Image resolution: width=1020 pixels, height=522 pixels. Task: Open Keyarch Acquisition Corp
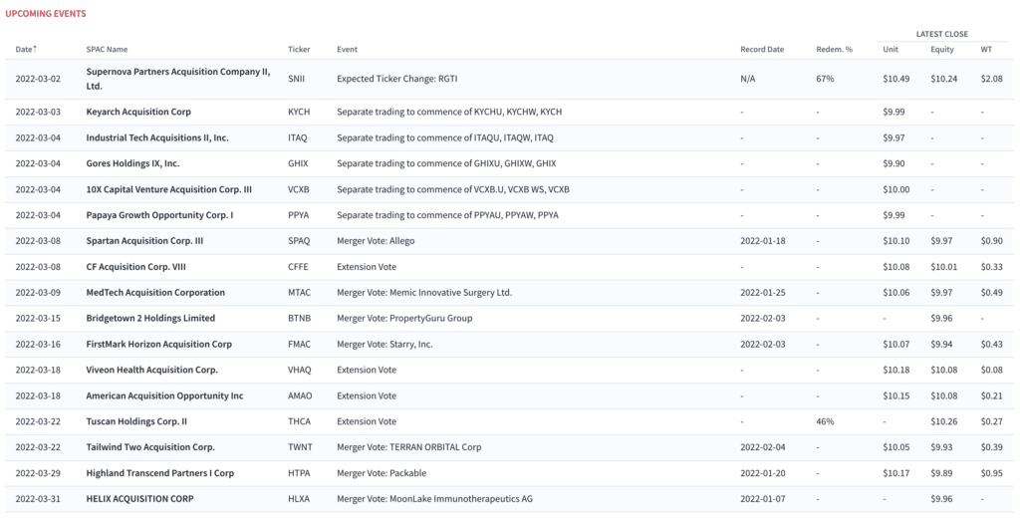138,112
